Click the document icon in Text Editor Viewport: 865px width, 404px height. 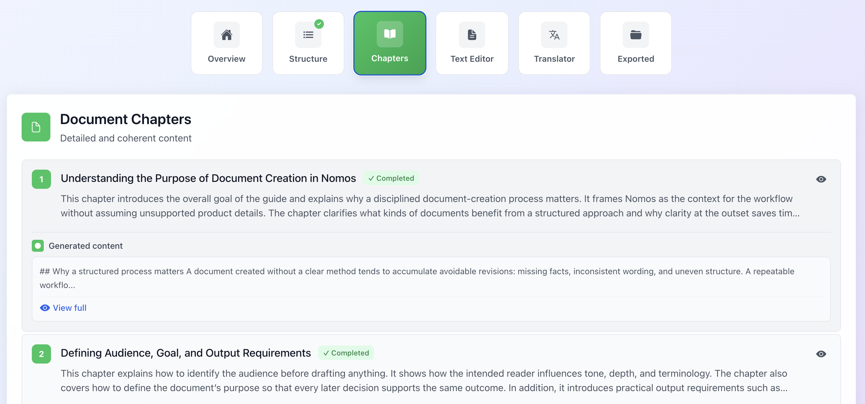(x=472, y=34)
